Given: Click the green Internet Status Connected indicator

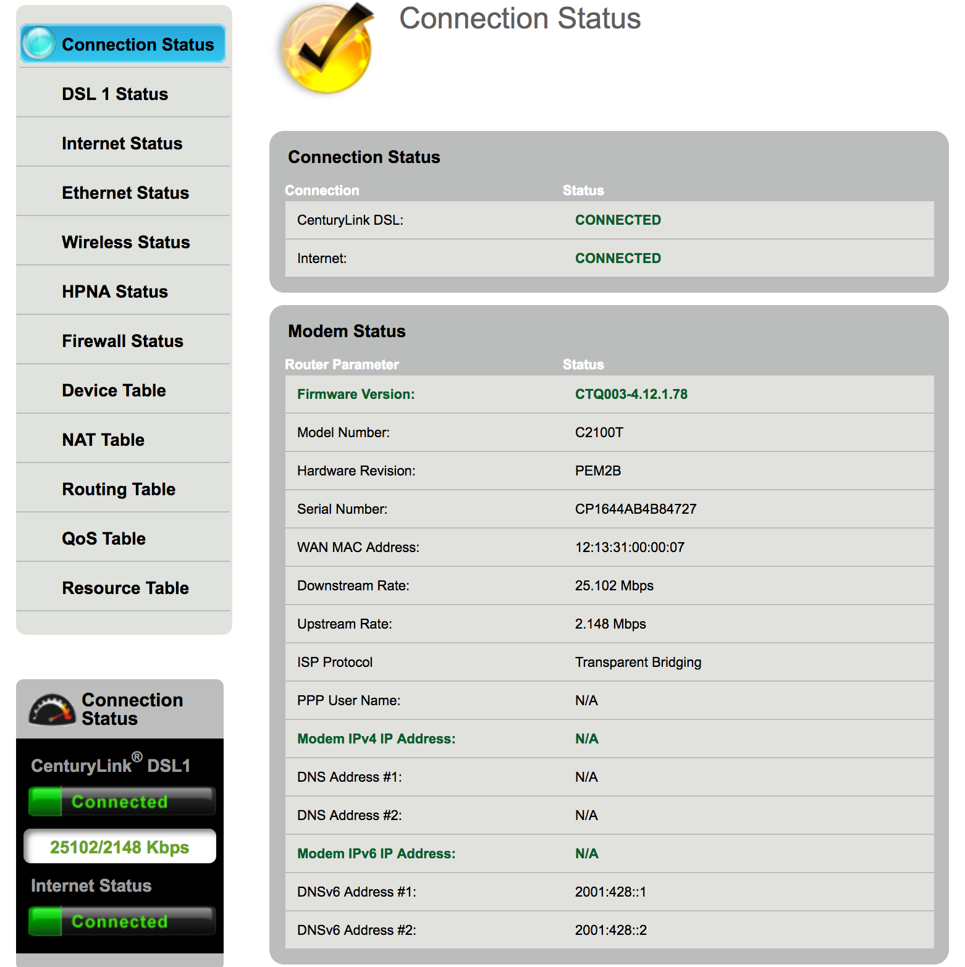Looking at the screenshot, I should (x=121, y=921).
